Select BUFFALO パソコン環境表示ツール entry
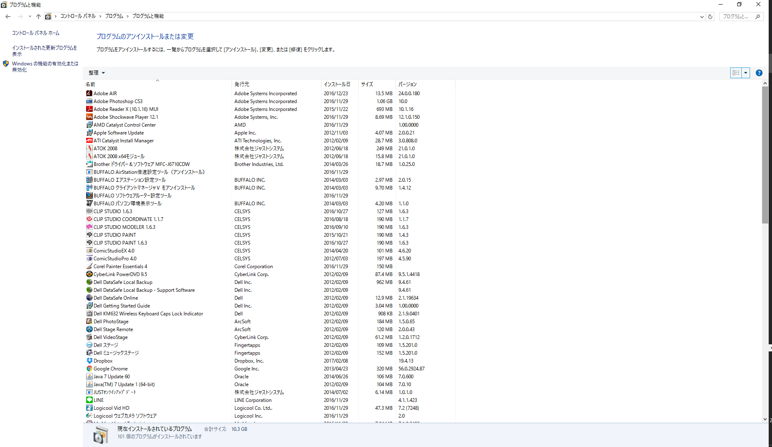The width and height of the screenshot is (772, 447). (270, 204)
